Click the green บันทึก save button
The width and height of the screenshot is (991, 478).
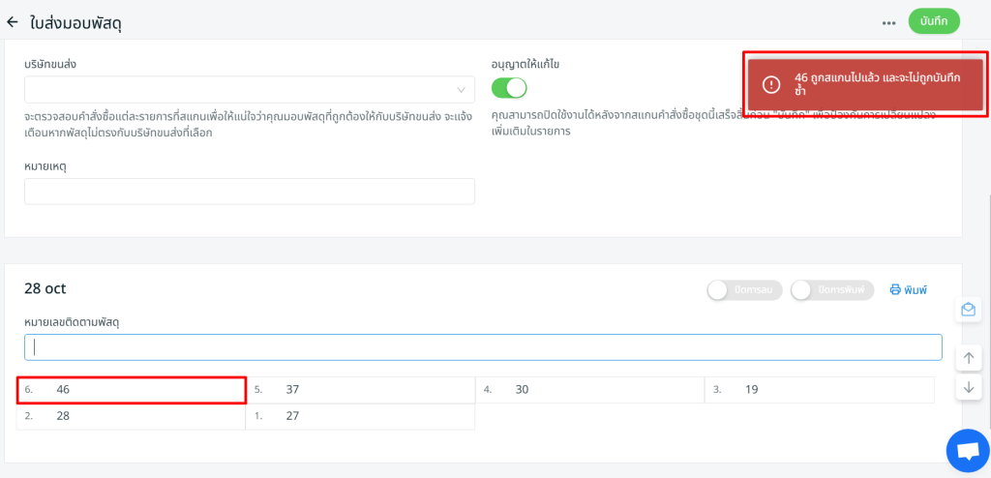pos(934,21)
